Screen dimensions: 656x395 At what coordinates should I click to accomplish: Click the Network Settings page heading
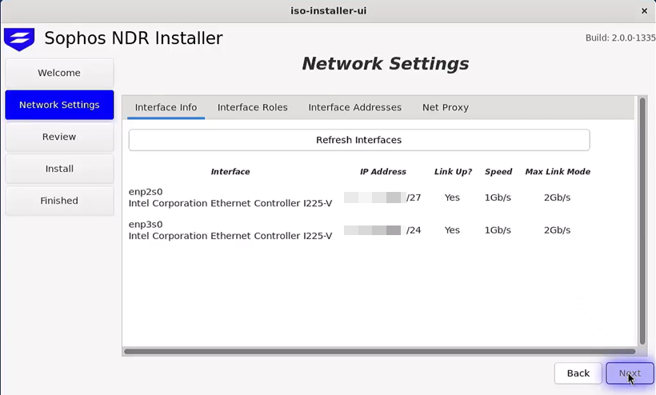(x=386, y=64)
